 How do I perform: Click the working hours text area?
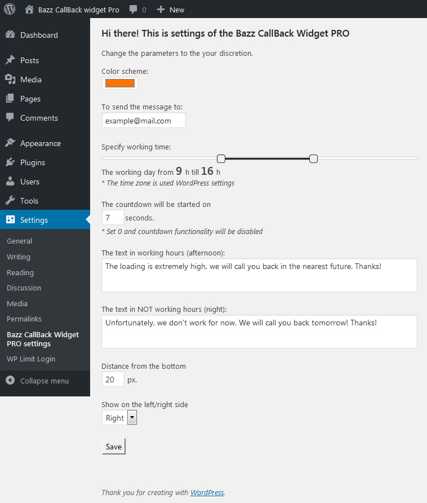pyautogui.click(x=259, y=275)
